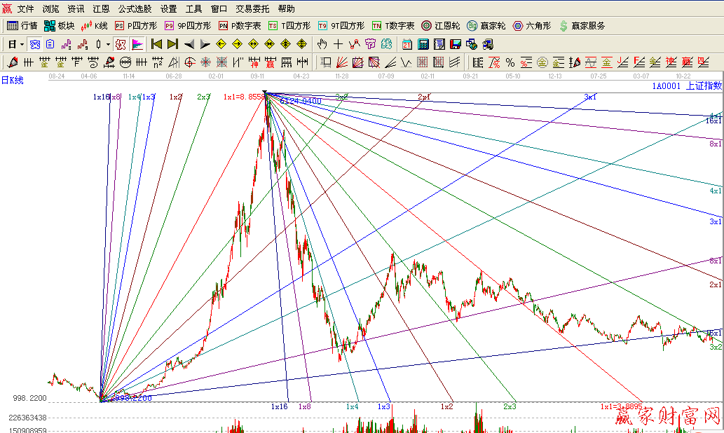724x433 pixels.
Task: Expand the 日 period dropdown arrow
Action: 22,44
